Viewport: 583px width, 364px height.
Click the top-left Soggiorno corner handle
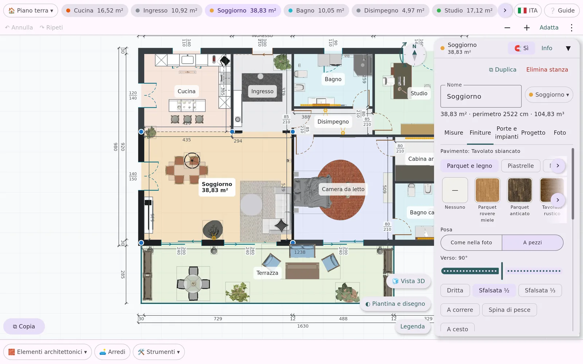(141, 132)
